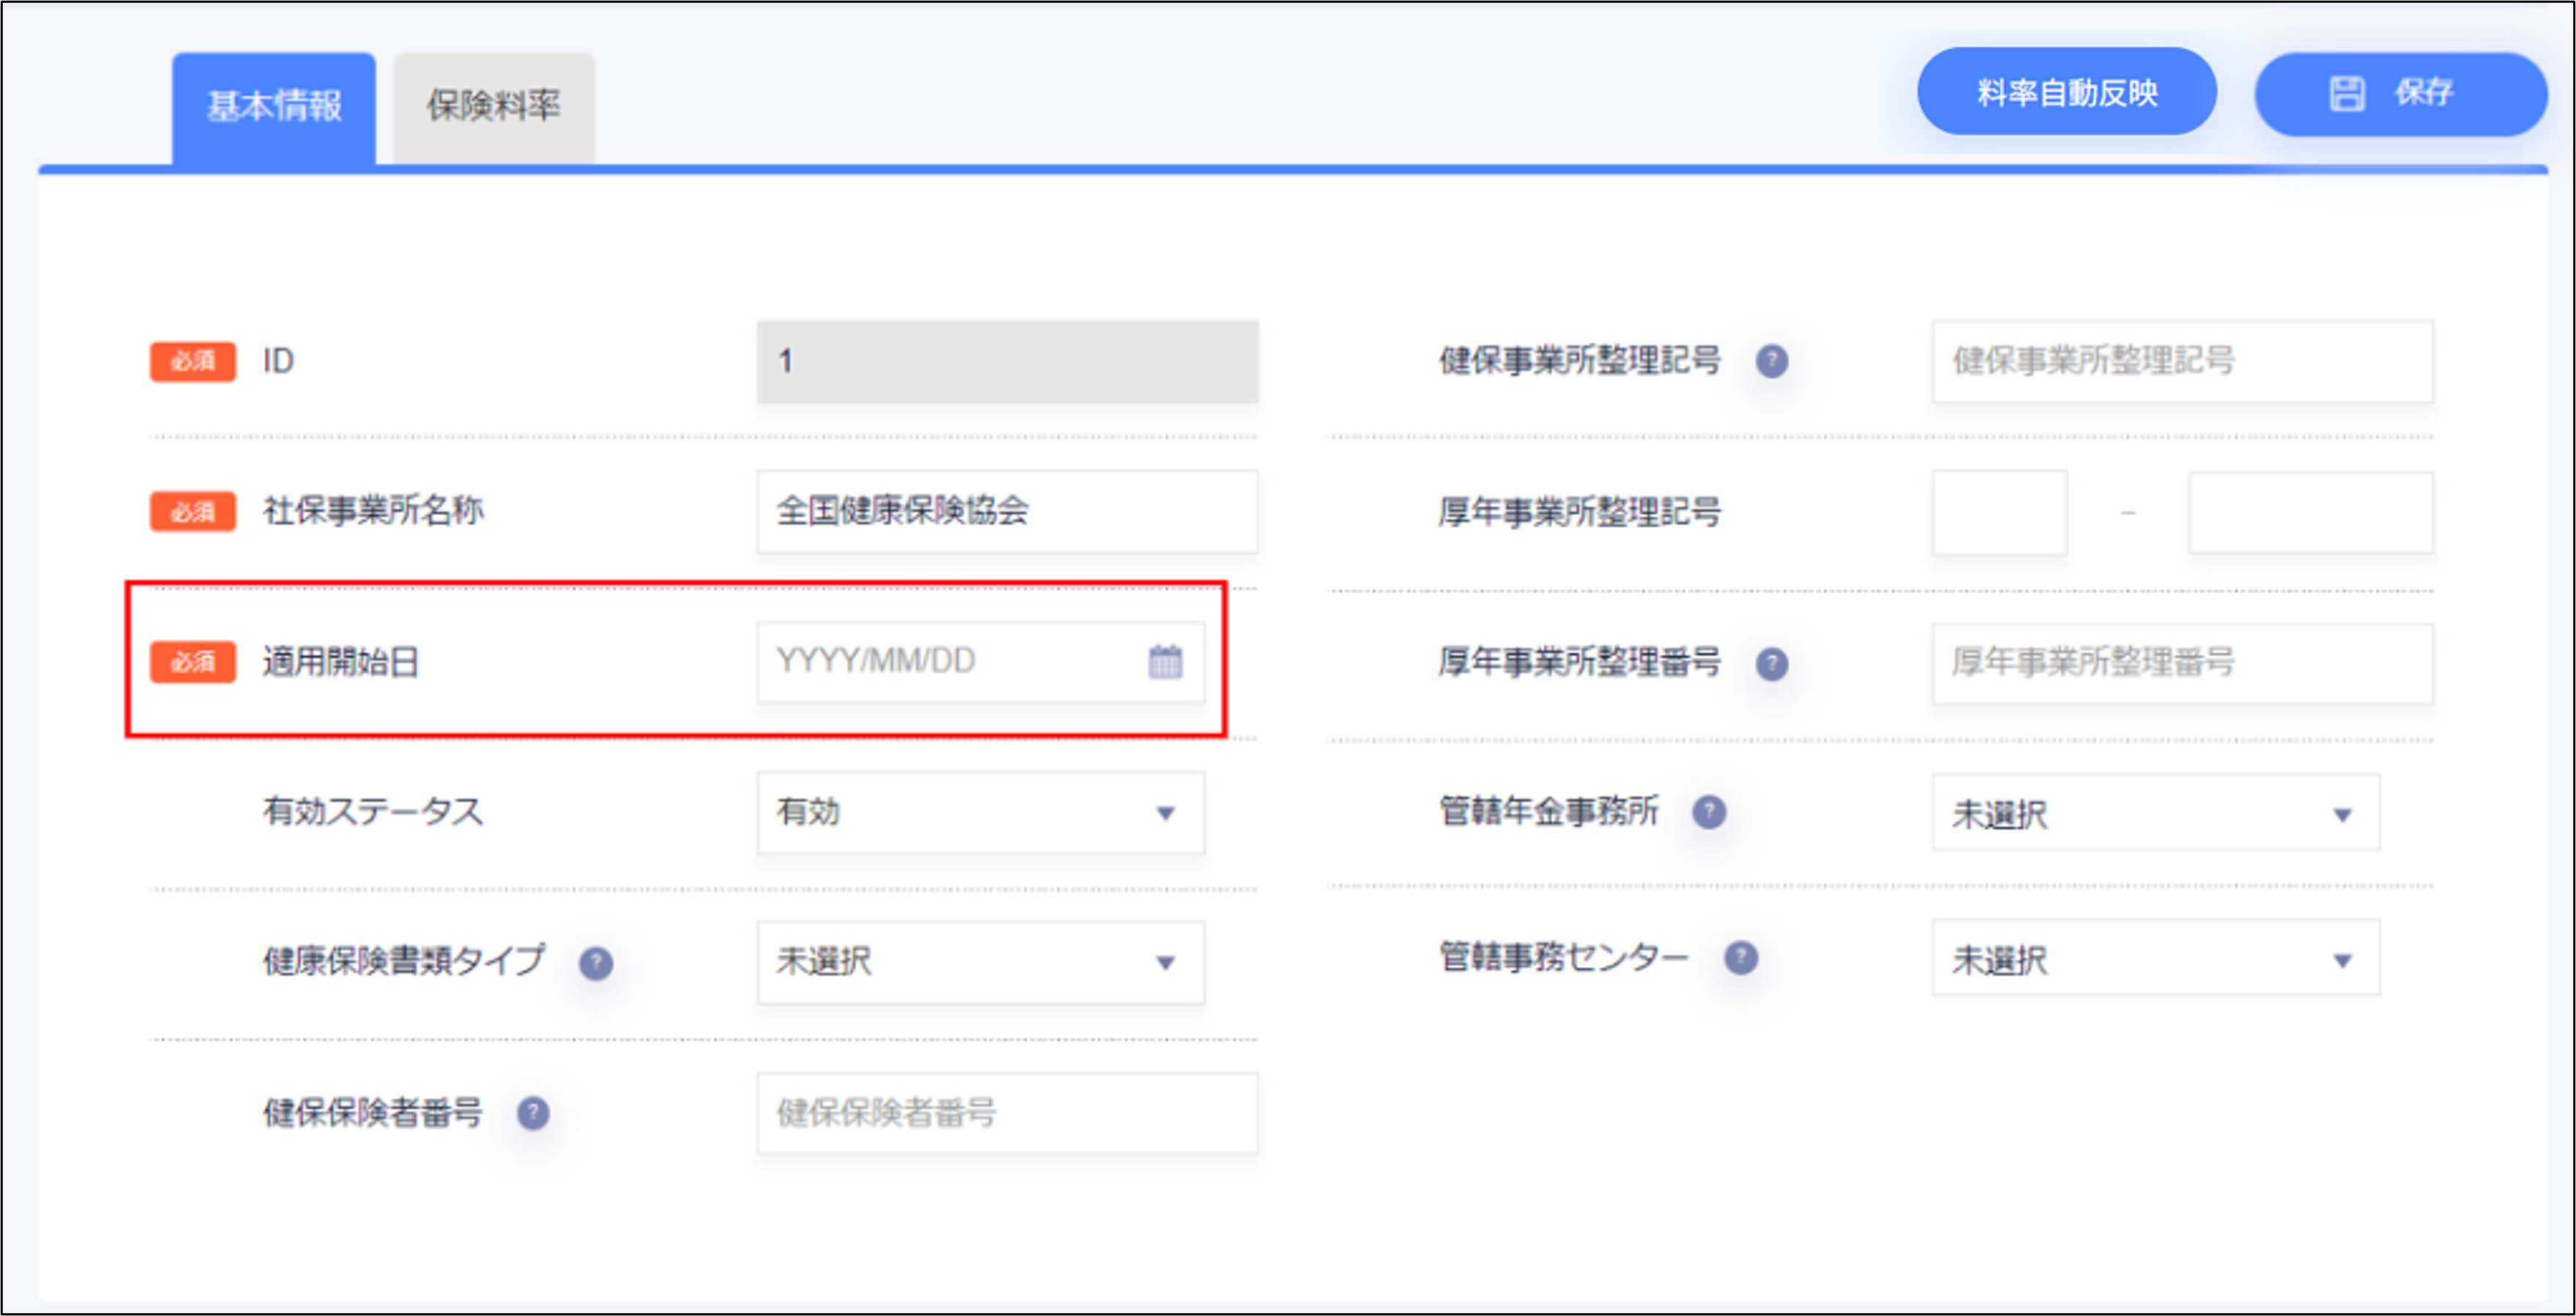Click the calendar icon in 適用開始日 field
Screen dimensions: 2576x1316
tap(1165, 661)
